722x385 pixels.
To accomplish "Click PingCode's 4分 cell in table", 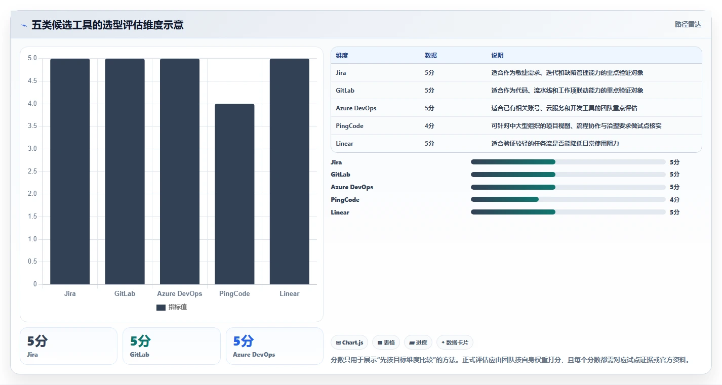I will (x=429, y=126).
